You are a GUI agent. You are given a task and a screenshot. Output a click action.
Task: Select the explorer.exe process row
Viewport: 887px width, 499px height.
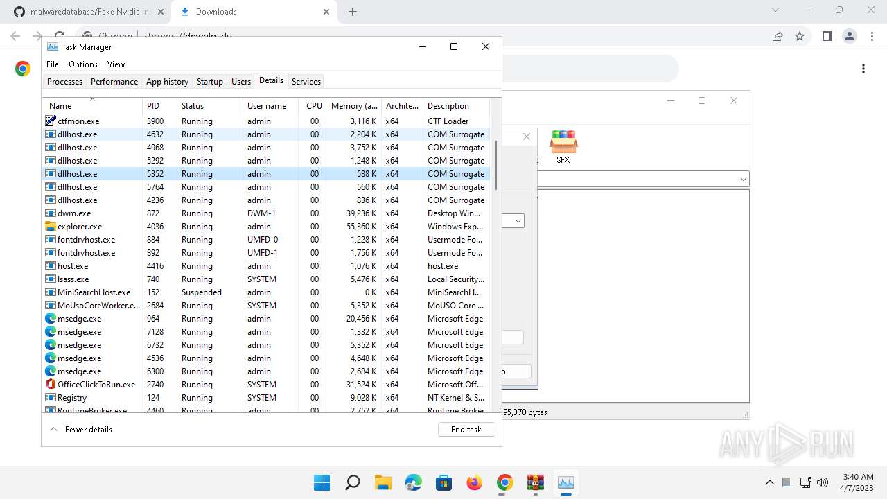(267, 227)
